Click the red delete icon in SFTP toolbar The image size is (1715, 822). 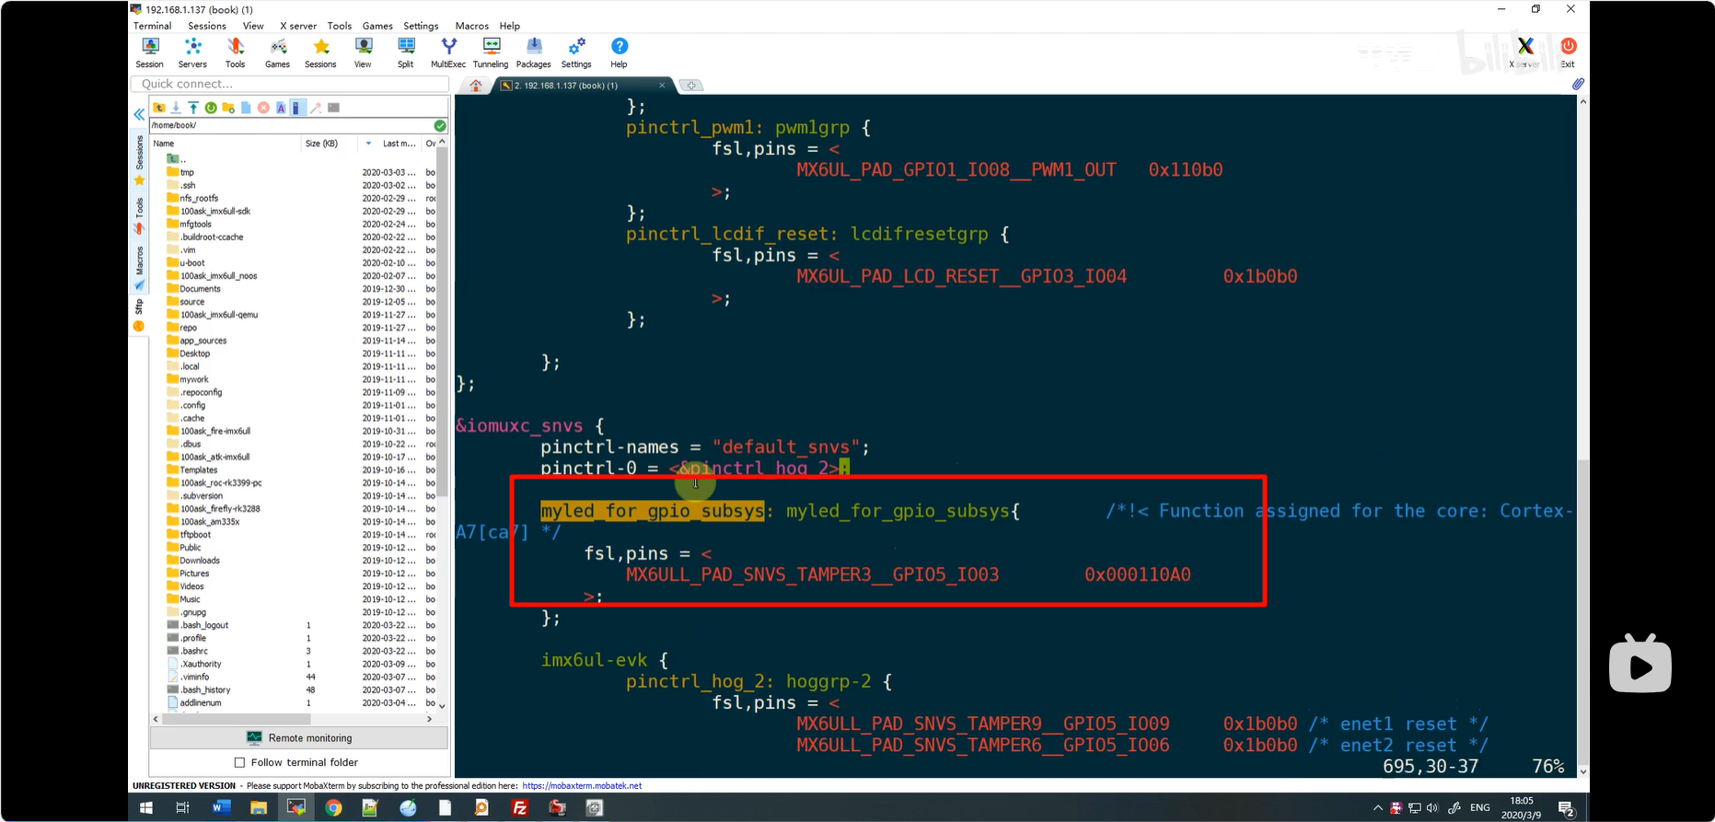coord(263,108)
